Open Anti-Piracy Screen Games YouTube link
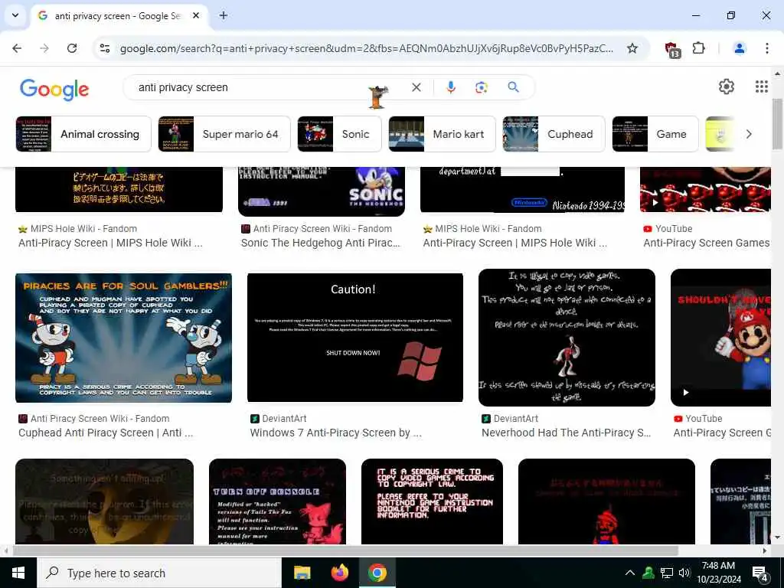 (x=707, y=243)
